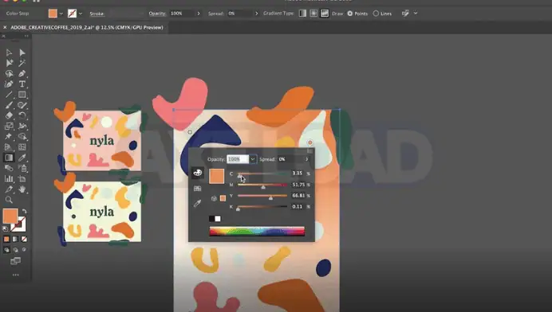Viewport: 552px width, 312px height.
Task: Show color mixer in popup panel
Action: [198, 173]
